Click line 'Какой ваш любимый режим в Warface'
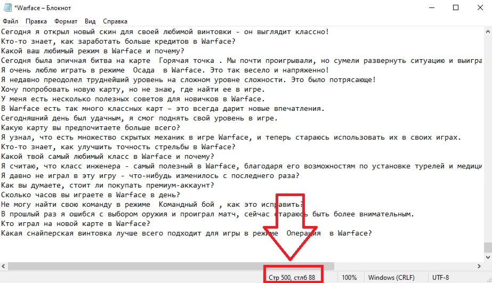The width and height of the screenshot is (492, 283). point(93,51)
